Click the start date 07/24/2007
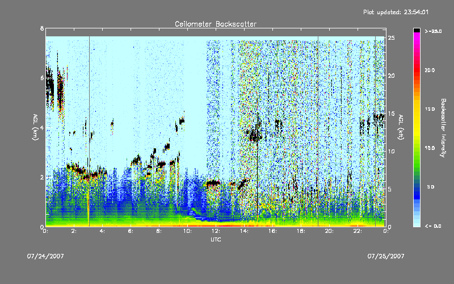The width and height of the screenshot is (454, 284). tap(45, 256)
